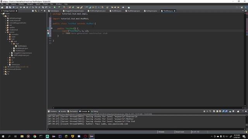Click the New Java Class icon
Screen dimensions: 248x139
point(73,7)
